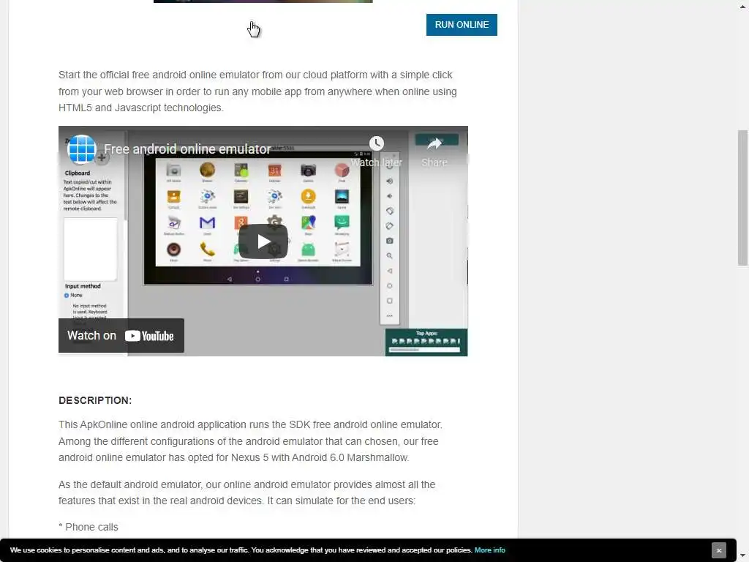This screenshot has height=562, width=749.
Task: Dismiss the cookie notice with the X
Action: click(x=718, y=550)
